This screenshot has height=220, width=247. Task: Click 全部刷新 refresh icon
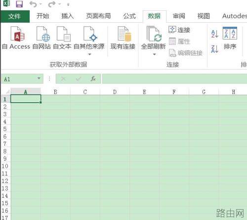154,34
